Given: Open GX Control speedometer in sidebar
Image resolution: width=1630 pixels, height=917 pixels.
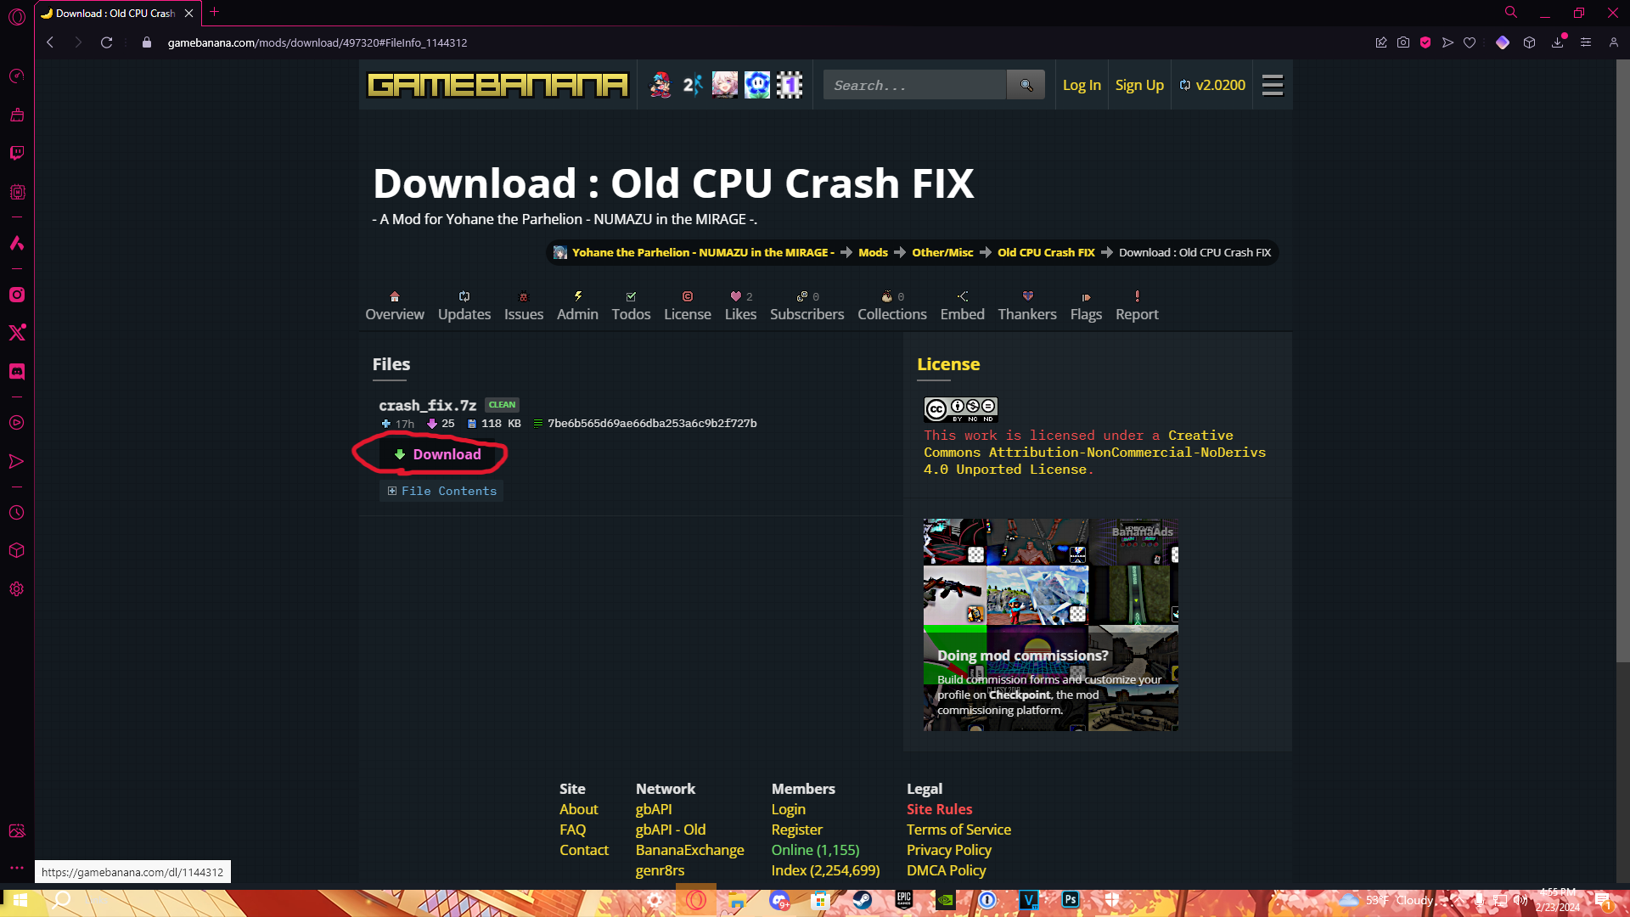Looking at the screenshot, I should pyautogui.click(x=17, y=76).
